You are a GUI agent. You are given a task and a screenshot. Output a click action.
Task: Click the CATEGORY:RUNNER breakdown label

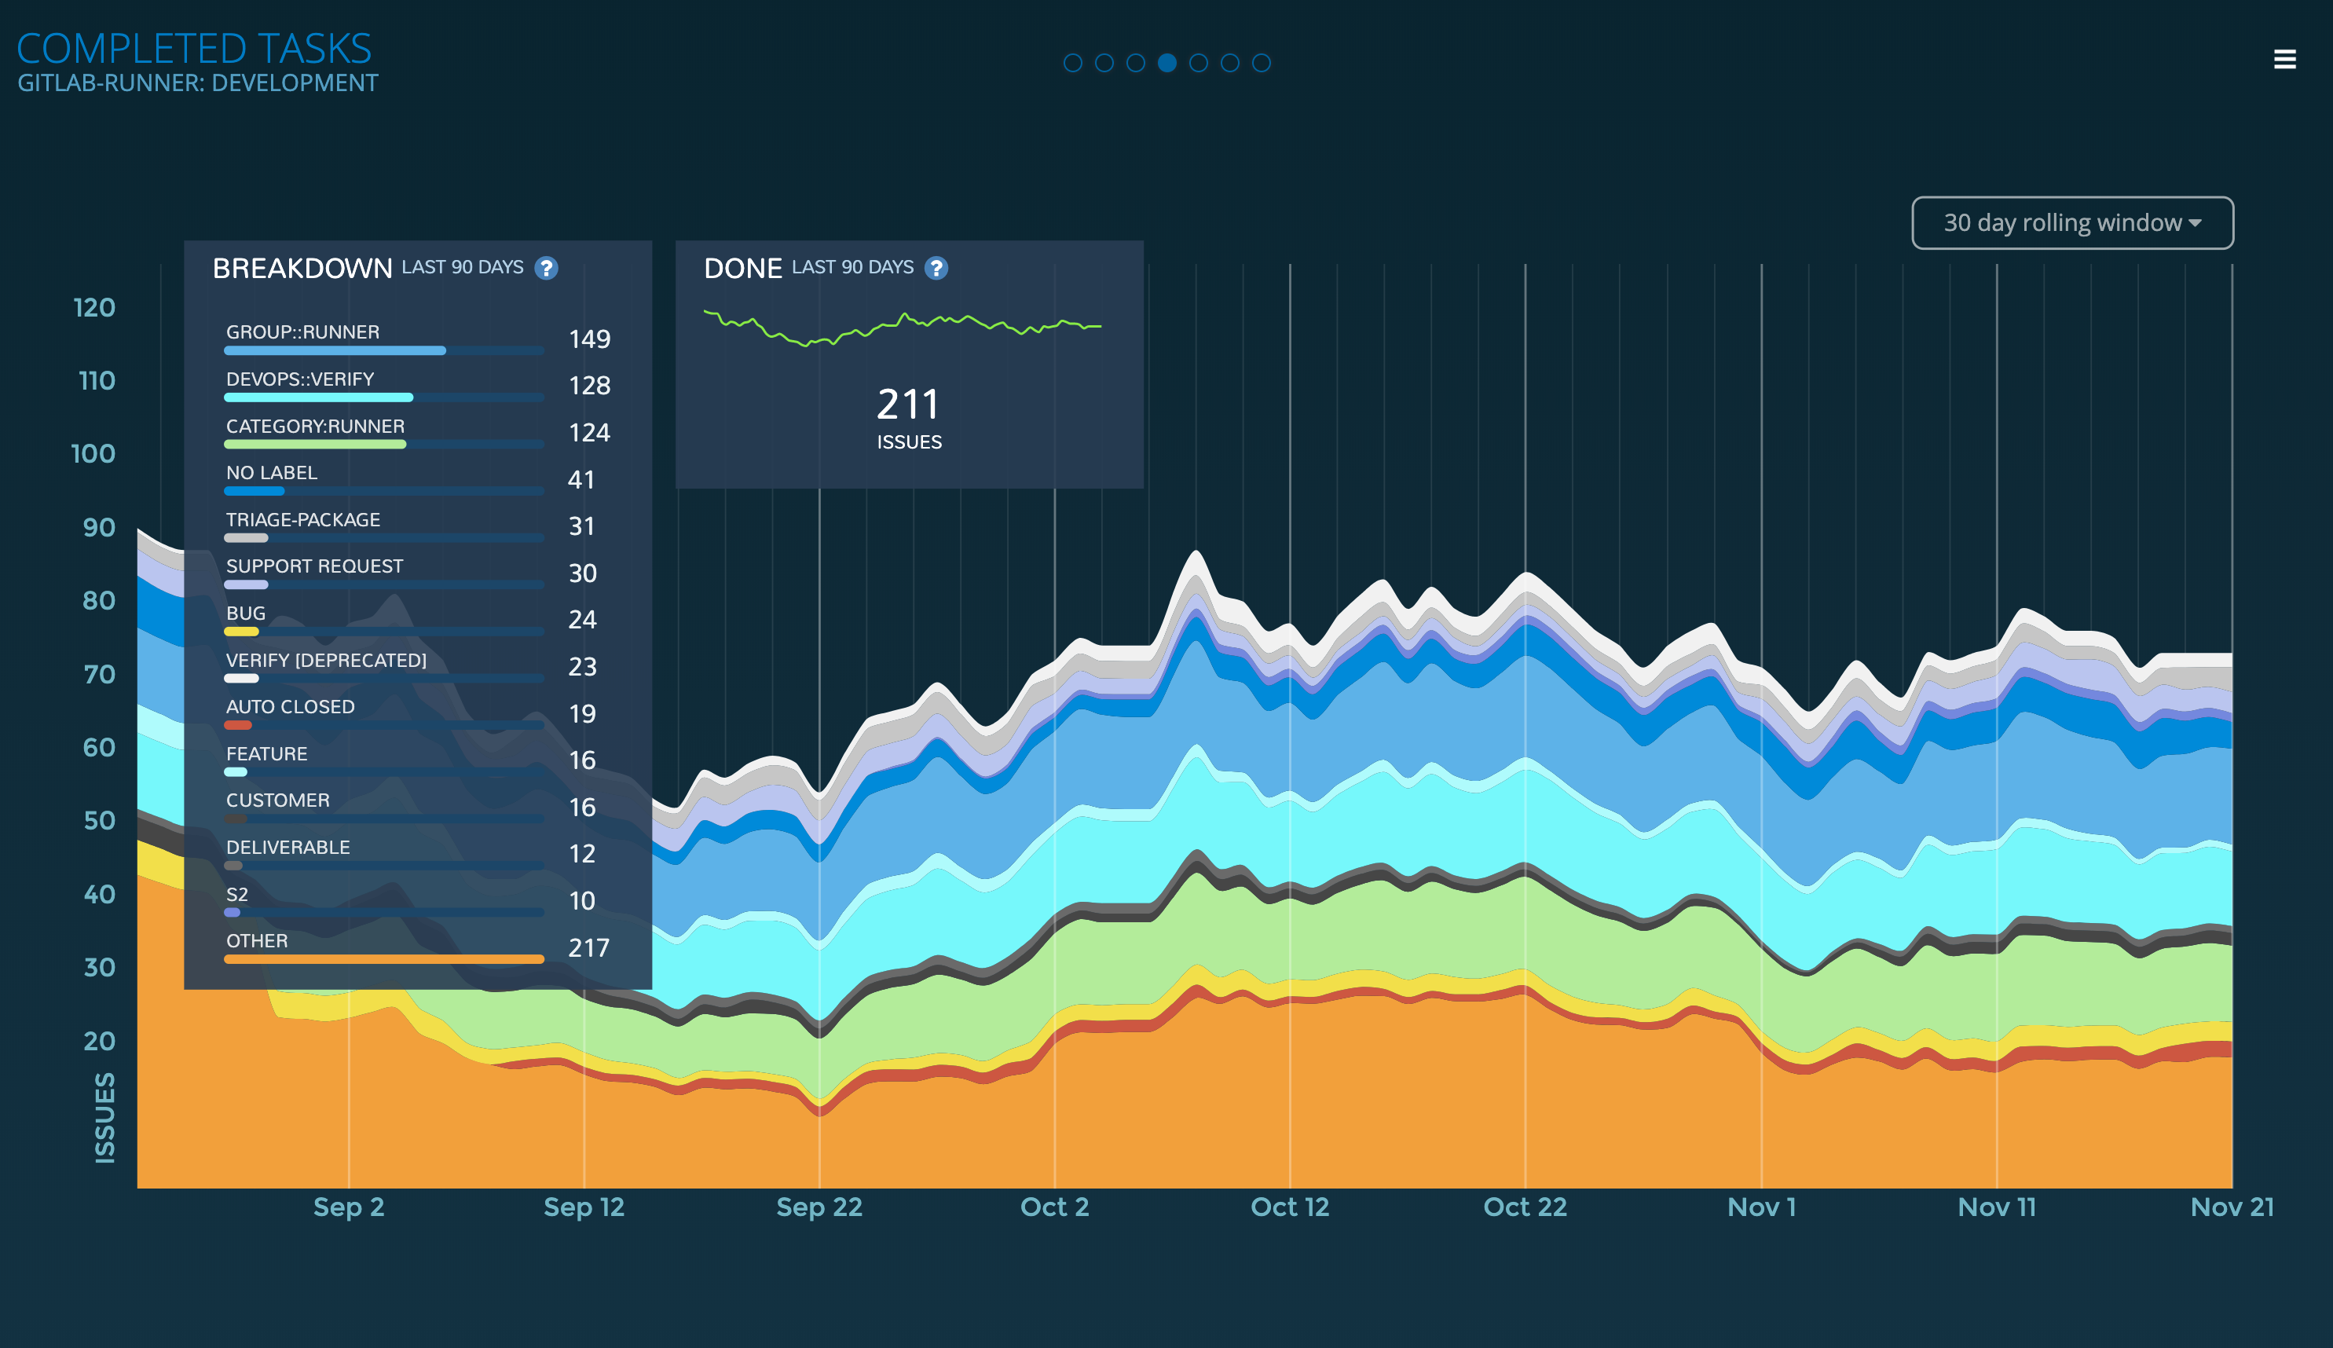[x=315, y=426]
